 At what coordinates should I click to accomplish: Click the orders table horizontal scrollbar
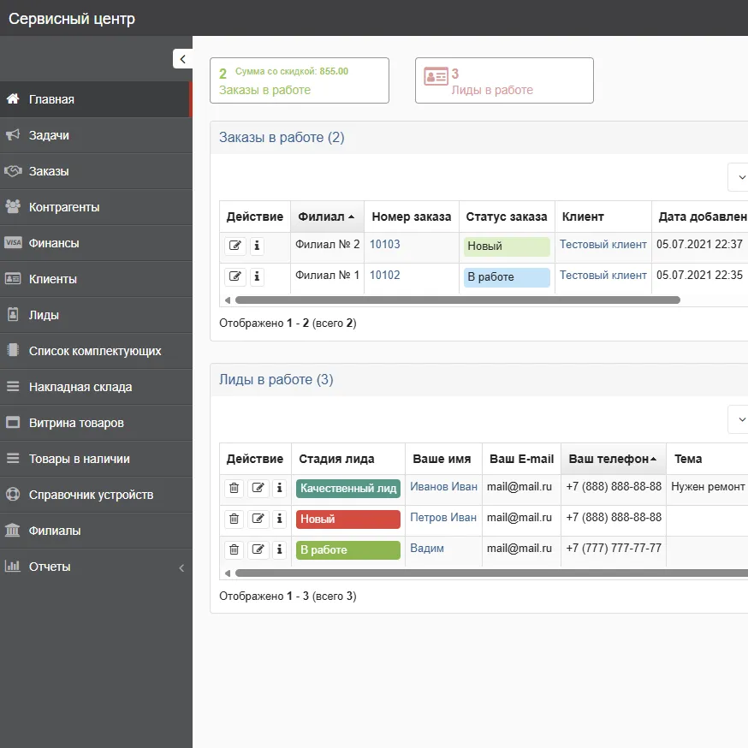tap(458, 300)
